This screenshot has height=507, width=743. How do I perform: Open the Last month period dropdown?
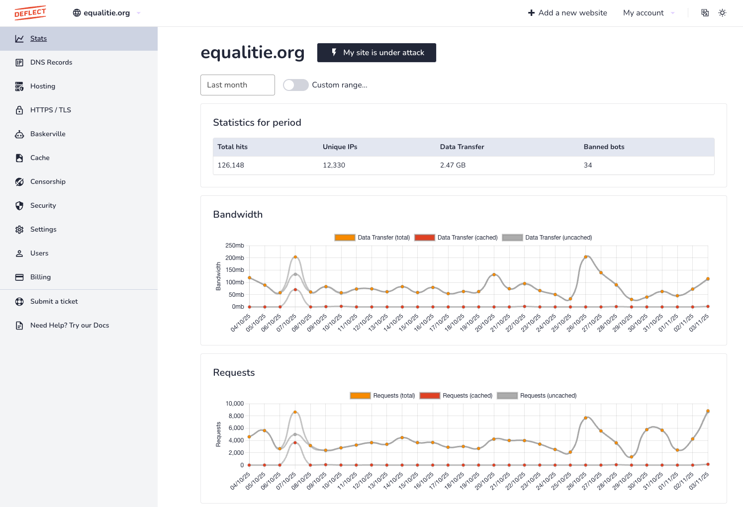(x=237, y=85)
